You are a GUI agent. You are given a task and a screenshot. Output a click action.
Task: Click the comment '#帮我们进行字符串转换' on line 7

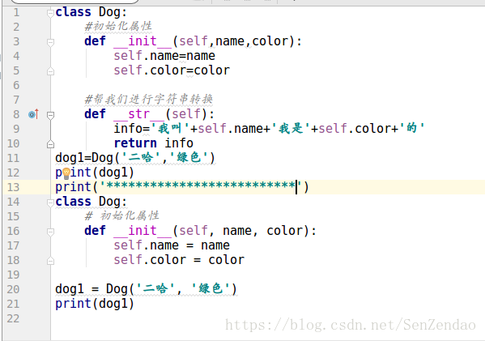pyautogui.click(x=148, y=100)
